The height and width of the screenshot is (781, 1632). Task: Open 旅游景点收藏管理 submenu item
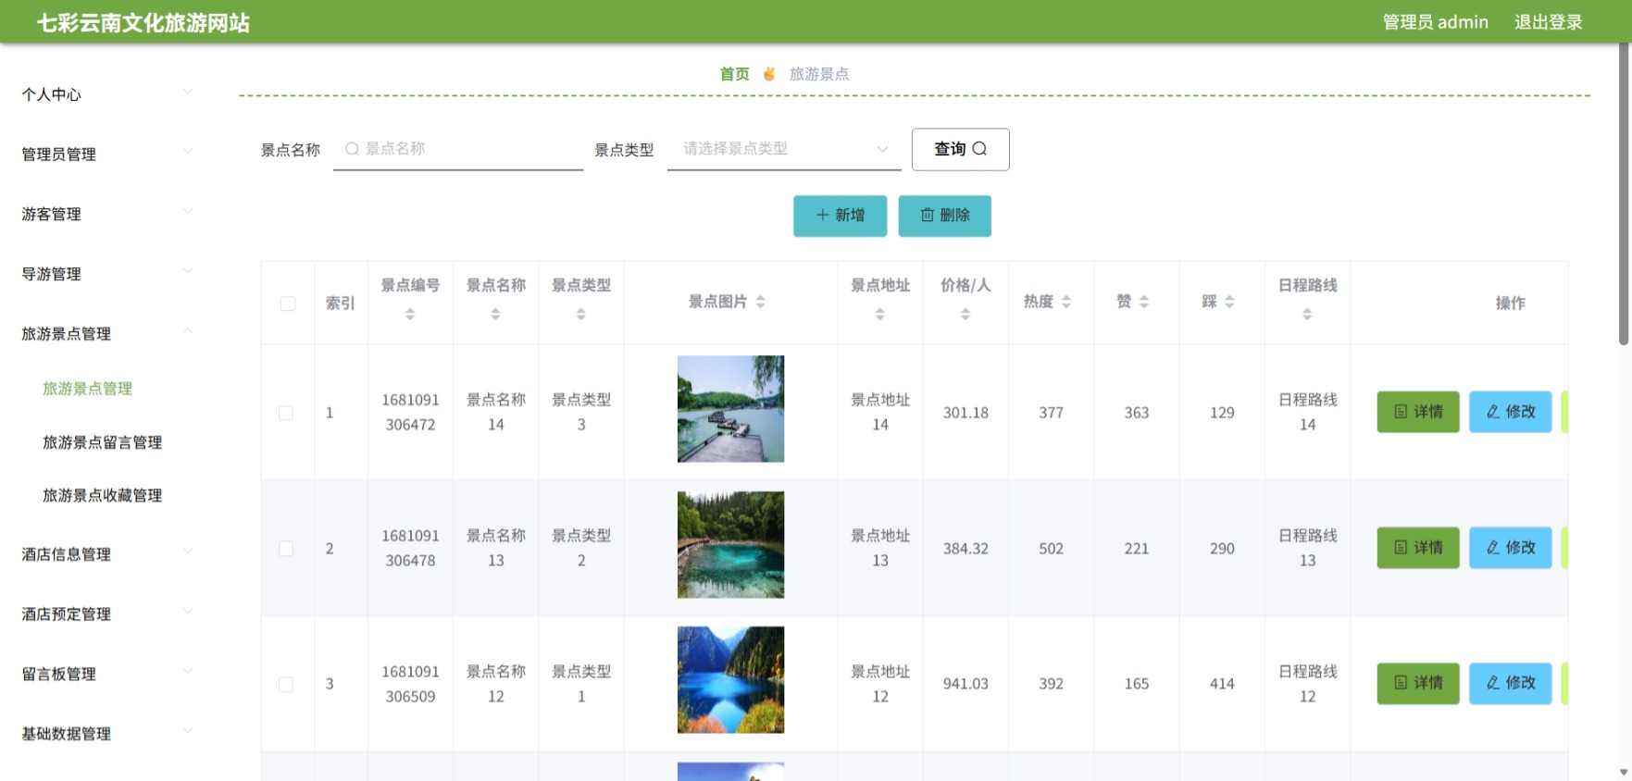coord(103,496)
